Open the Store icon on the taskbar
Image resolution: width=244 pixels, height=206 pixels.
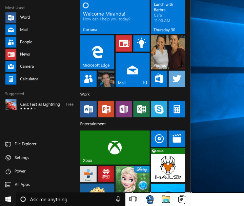[182, 199]
